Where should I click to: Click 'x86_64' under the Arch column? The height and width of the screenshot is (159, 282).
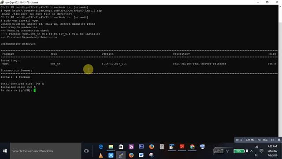(x=56, y=64)
